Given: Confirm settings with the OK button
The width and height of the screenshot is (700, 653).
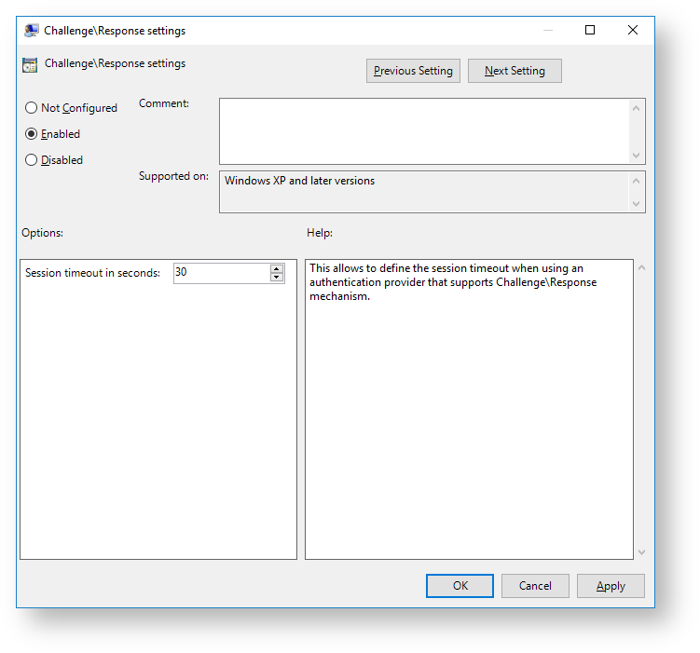Looking at the screenshot, I should [460, 586].
